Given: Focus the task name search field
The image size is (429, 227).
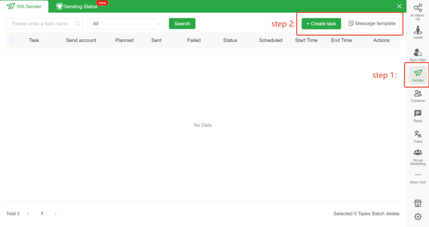Looking at the screenshot, I should [x=45, y=24].
